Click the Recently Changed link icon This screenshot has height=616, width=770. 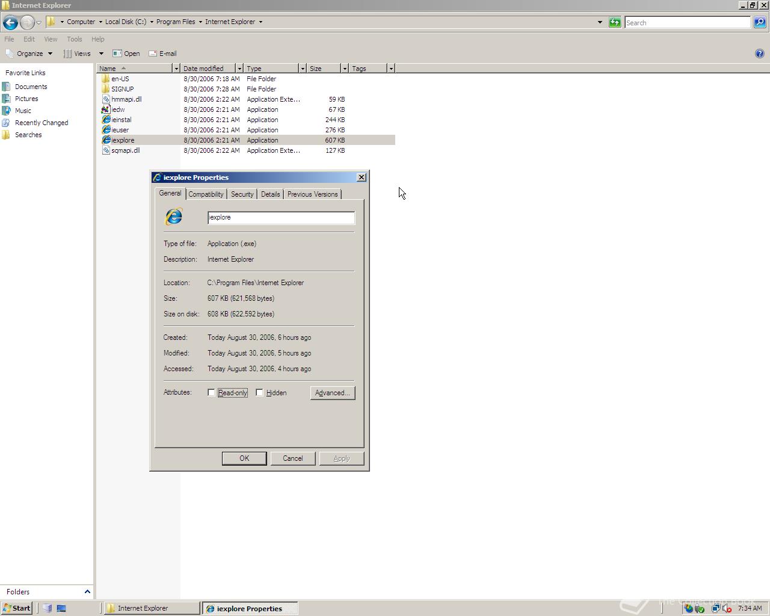7,123
